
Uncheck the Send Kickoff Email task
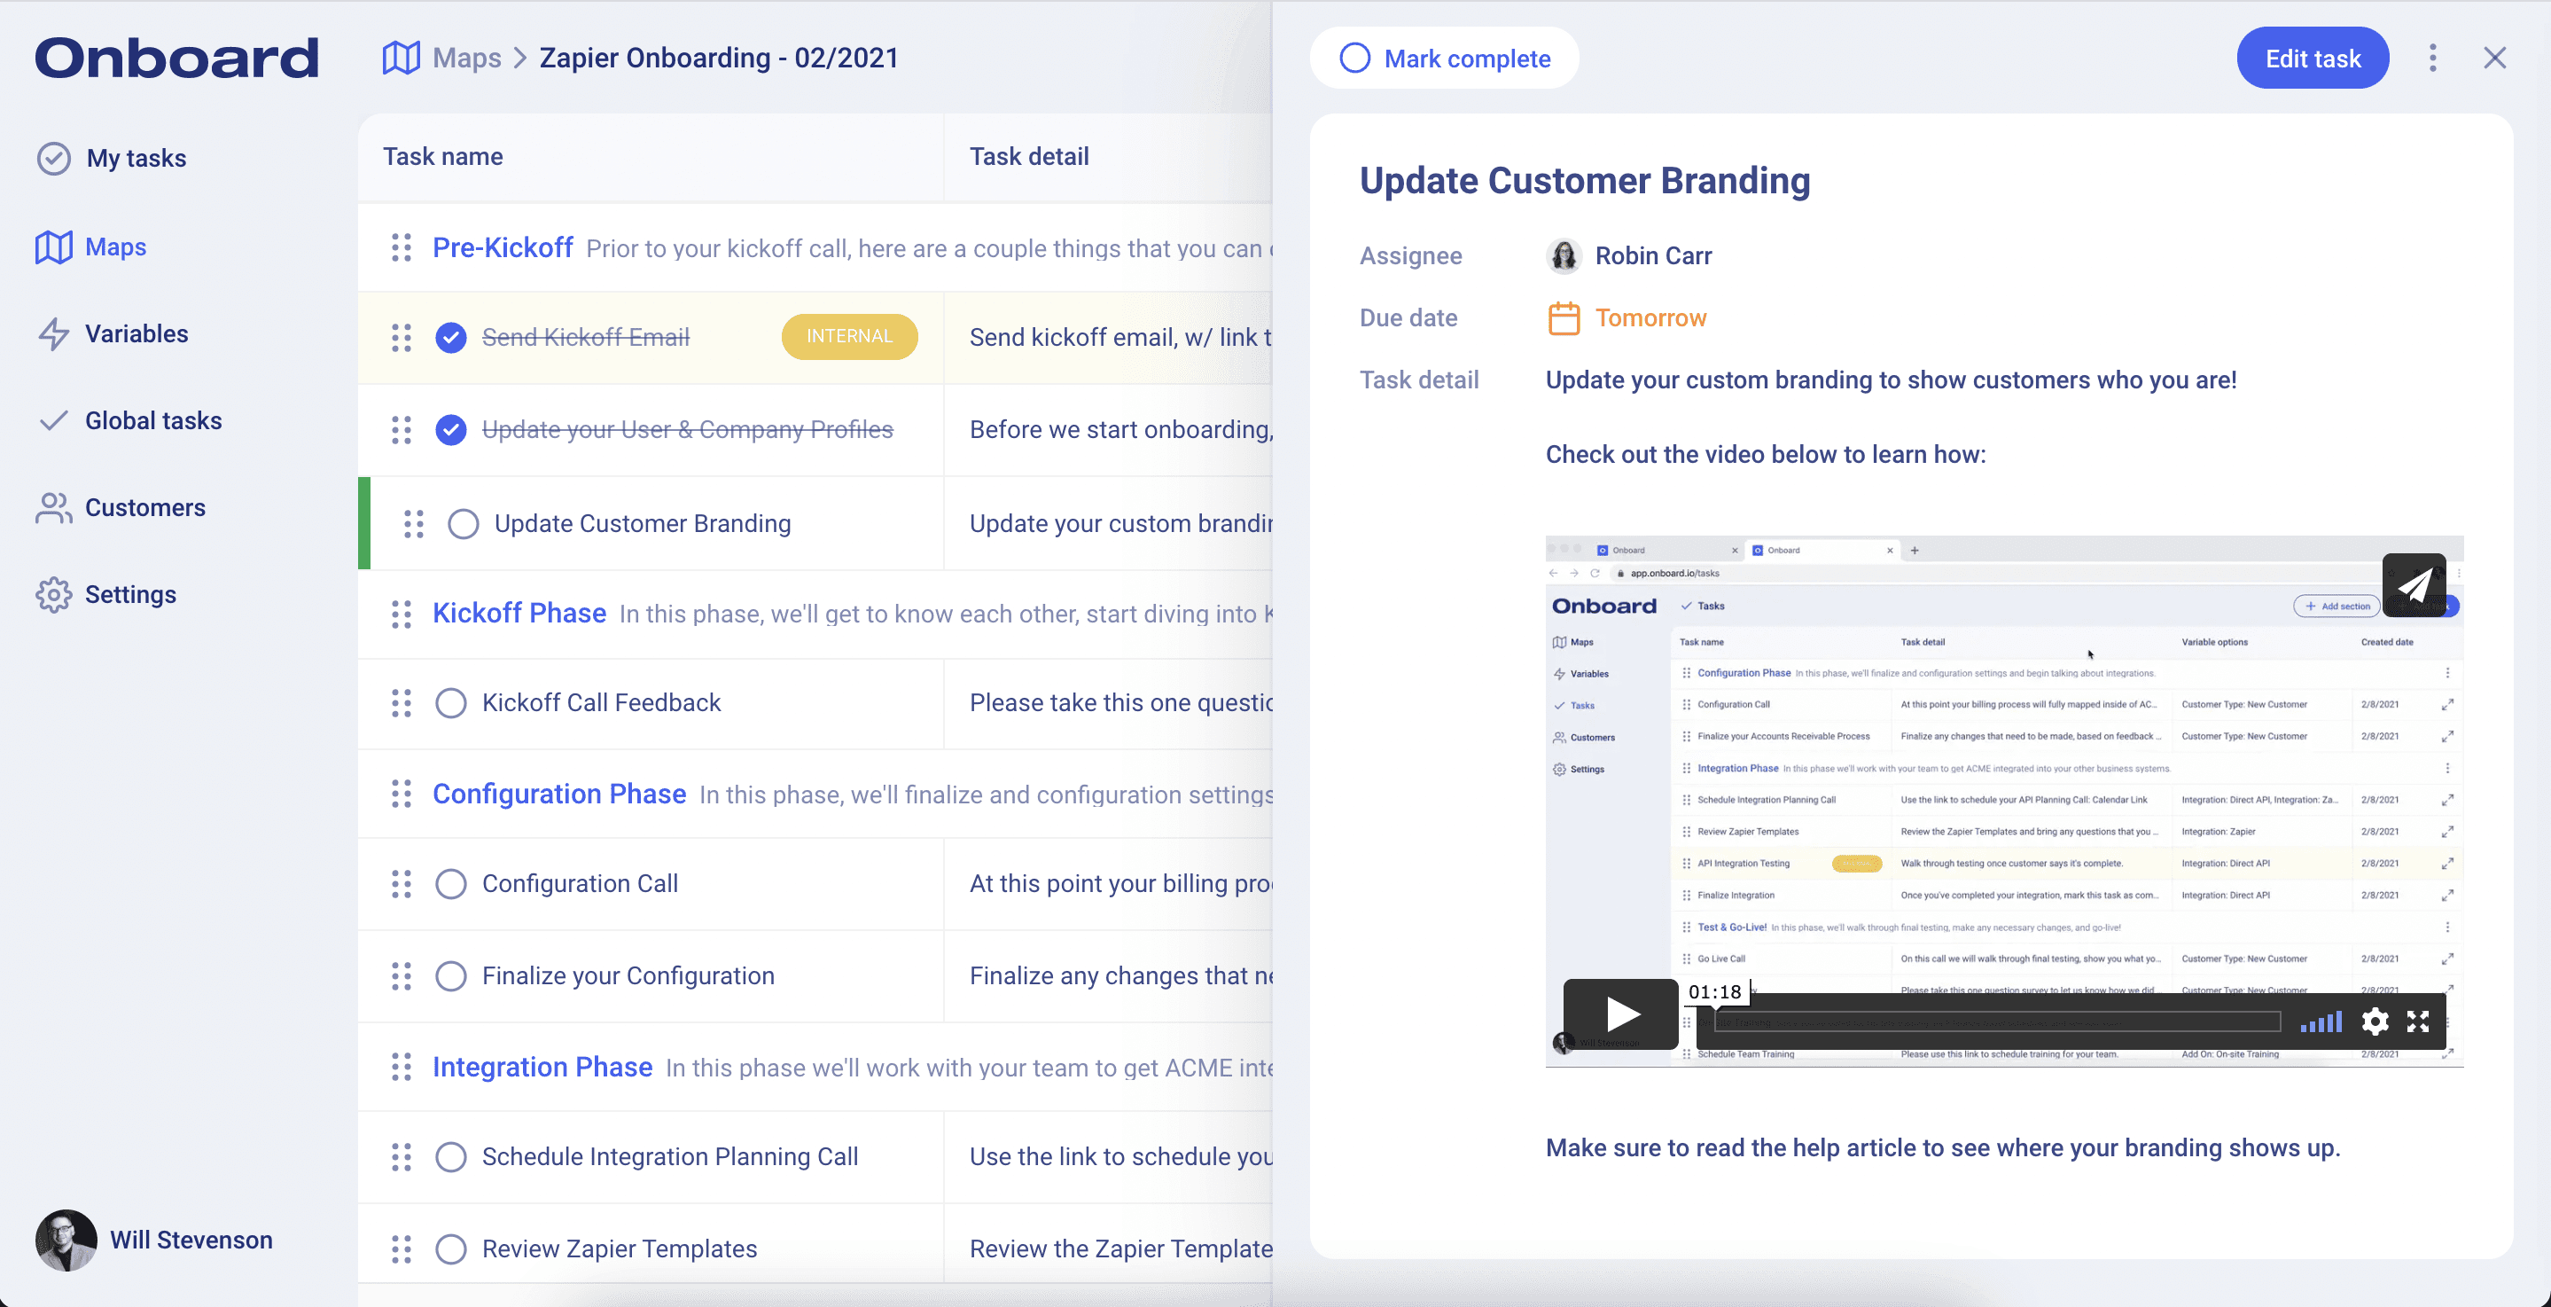coord(450,338)
